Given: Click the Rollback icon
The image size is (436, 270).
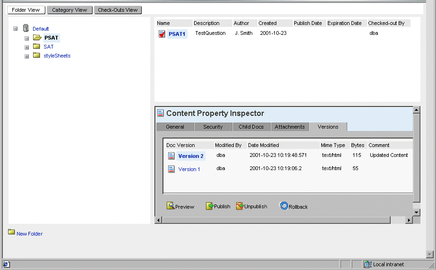Looking at the screenshot, I should point(284,206).
